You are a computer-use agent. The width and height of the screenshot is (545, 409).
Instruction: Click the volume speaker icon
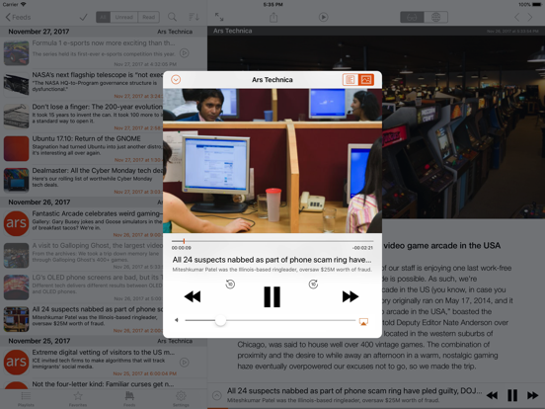[x=177, y=320]
